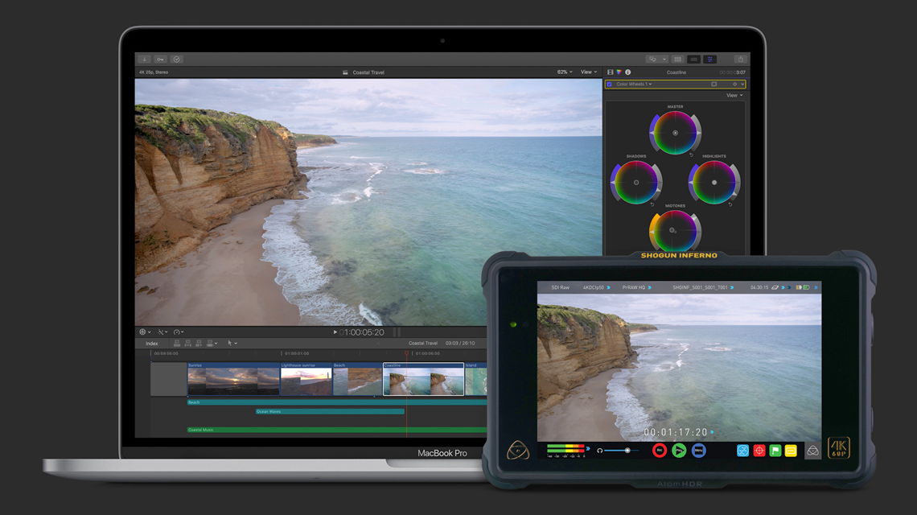Tap the blue Menu button on Shogun

[x=698, y=451]
